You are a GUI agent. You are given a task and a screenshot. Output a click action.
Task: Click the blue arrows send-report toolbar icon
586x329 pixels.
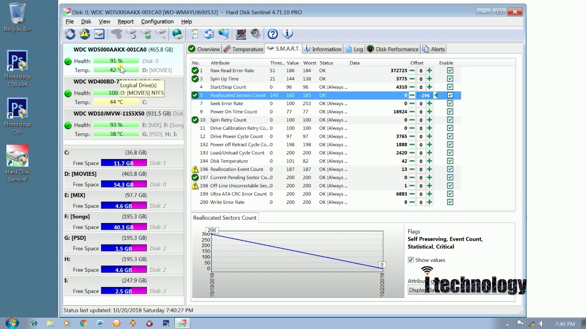tap(209, 34)
